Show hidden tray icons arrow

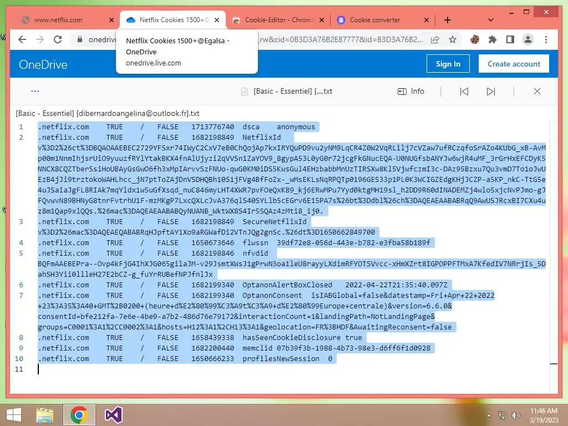point(489,415)
